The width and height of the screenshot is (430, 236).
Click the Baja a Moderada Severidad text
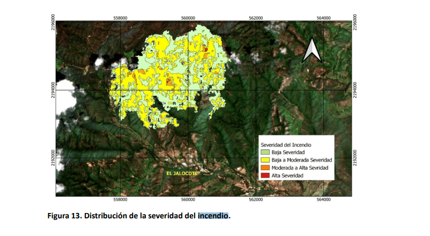(x=302, y=160)
